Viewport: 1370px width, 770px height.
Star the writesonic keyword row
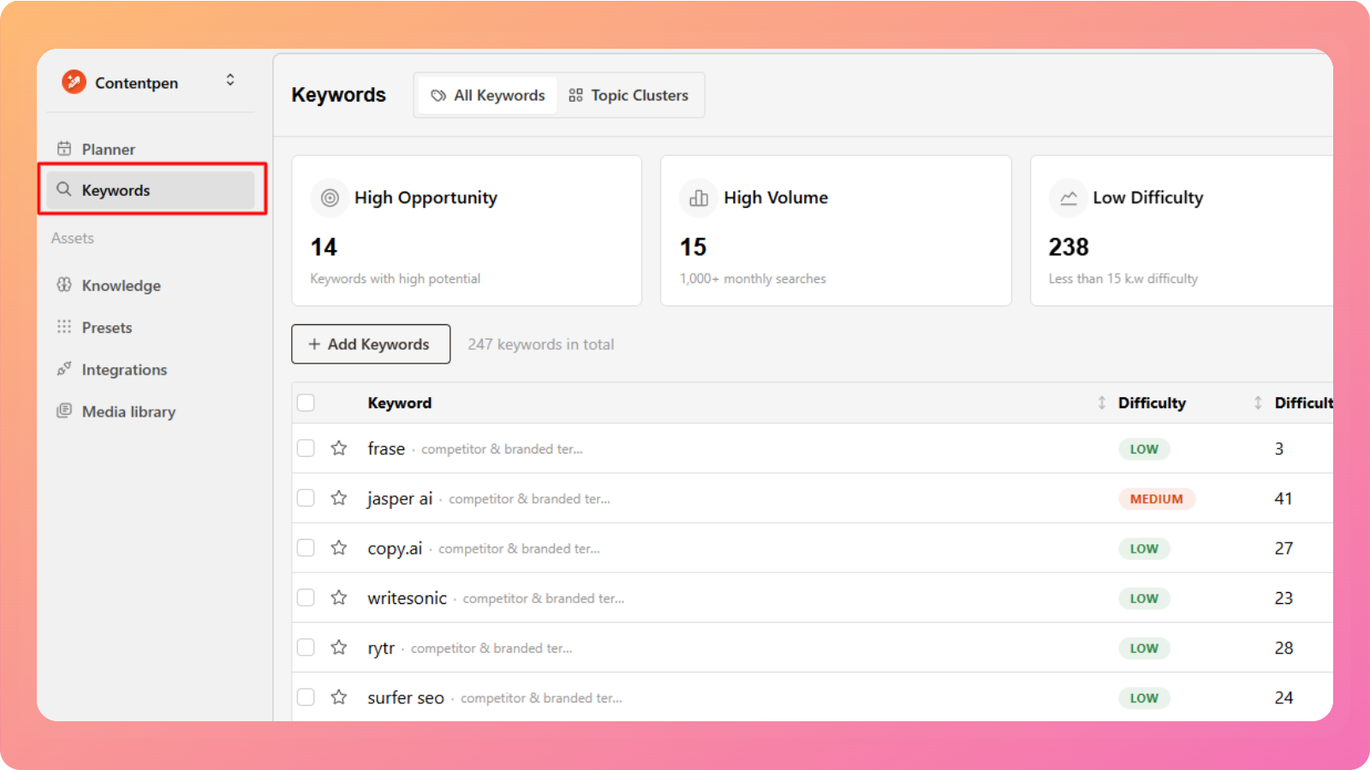[339, 598]
